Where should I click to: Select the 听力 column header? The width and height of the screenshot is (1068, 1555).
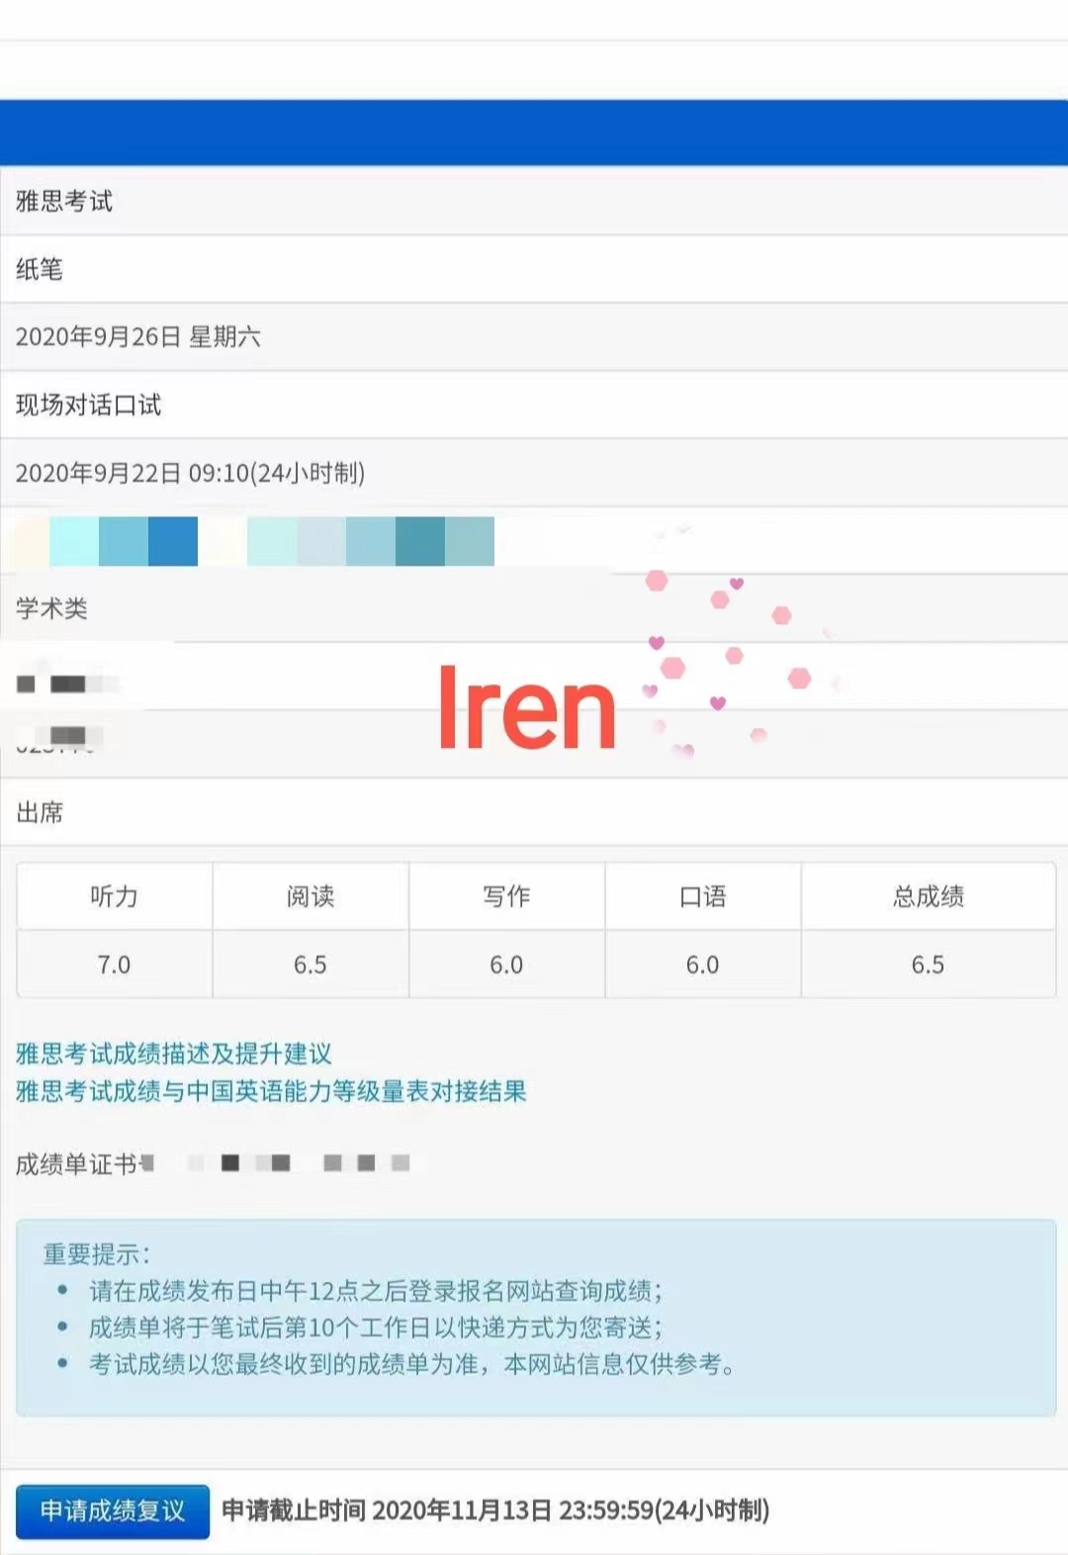(x=115, y=896)
